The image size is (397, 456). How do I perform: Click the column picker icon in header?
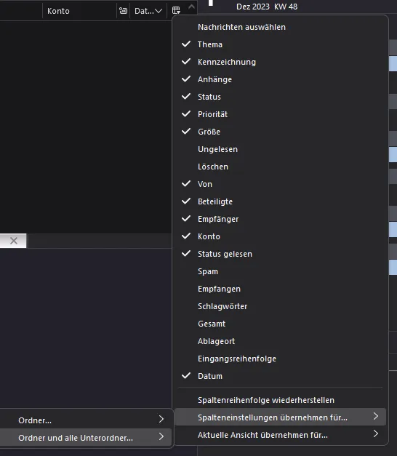coord(176,11)
